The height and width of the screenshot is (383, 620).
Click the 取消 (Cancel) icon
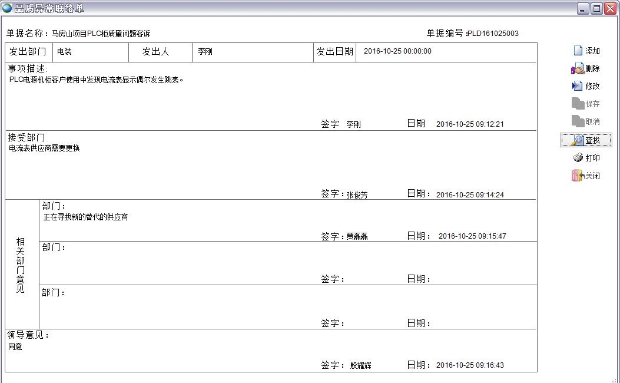click(587, 121)
